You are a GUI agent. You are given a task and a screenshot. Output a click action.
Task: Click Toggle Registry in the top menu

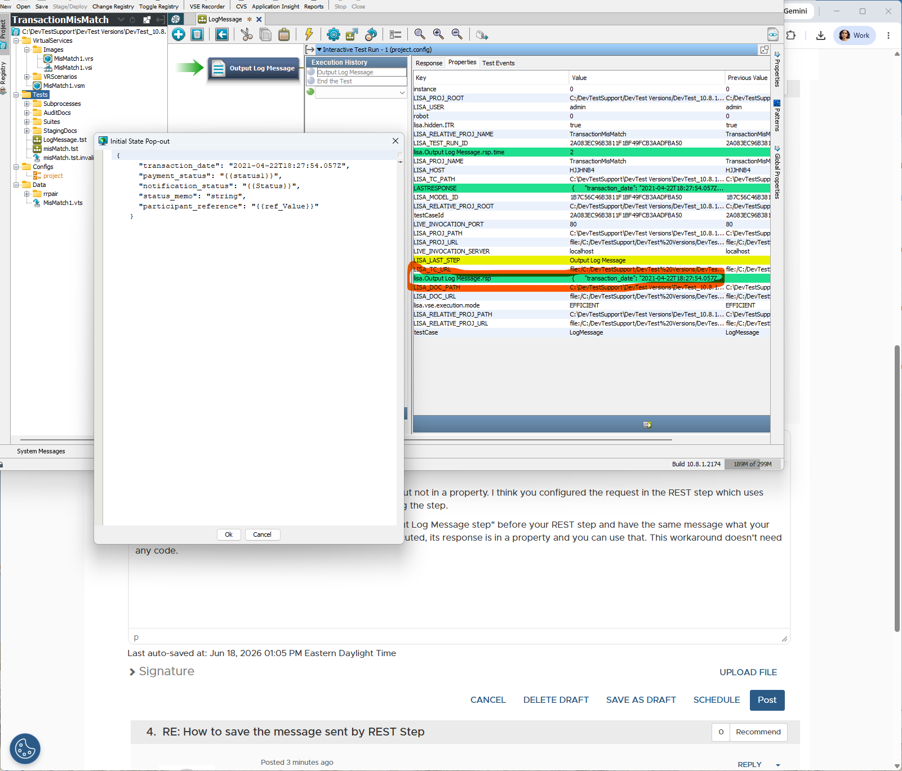click(159, 7)
